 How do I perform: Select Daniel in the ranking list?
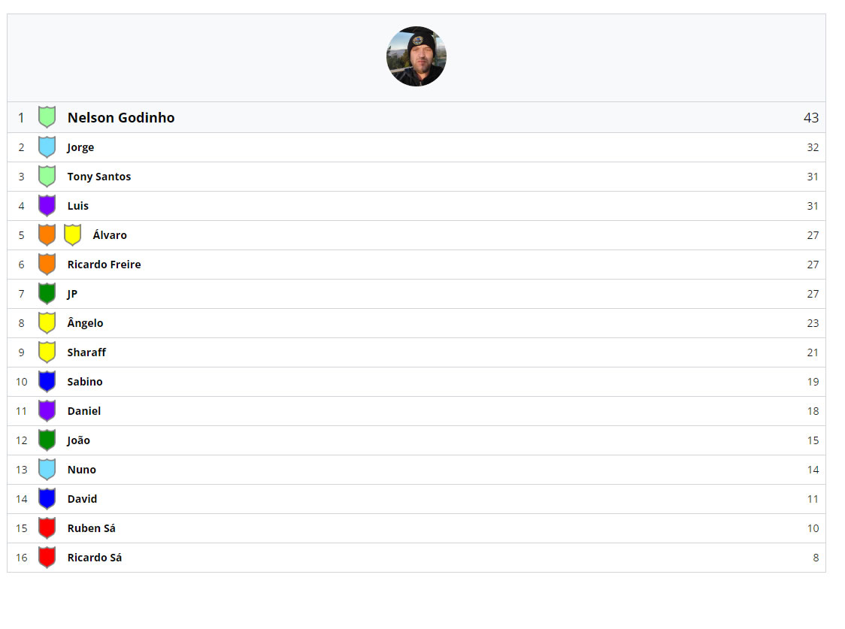[83, 411]
